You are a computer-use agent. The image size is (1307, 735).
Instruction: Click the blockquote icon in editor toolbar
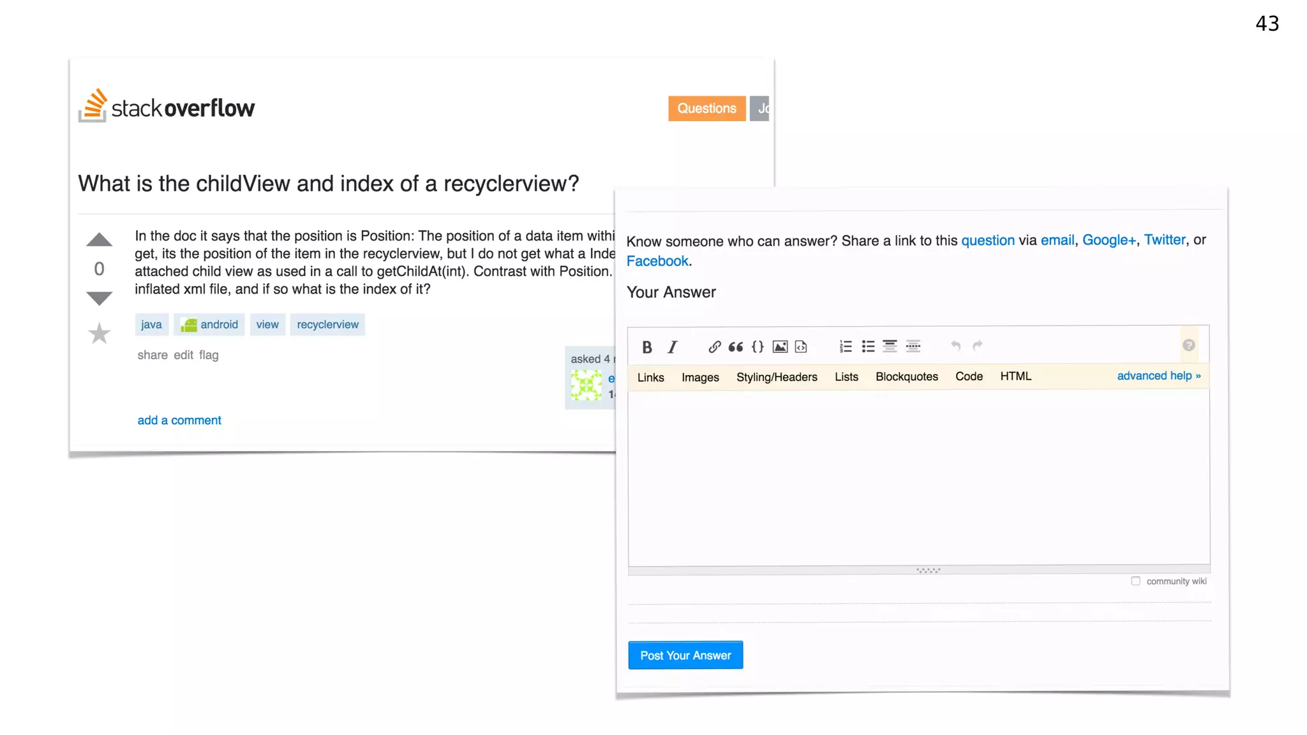tap(736, 346)
